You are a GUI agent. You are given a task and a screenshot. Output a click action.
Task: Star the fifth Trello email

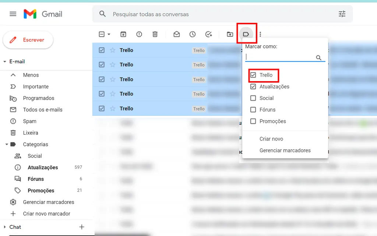[113, 108]
